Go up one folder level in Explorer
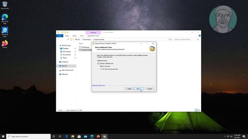The width and height of the screenshot is (248, 139). coord(68,39)
